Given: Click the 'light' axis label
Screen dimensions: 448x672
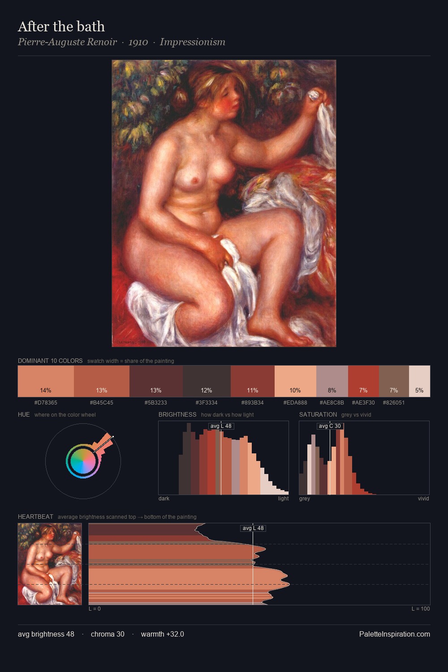Looking at the screenshot, I should (x=284, y=499).
